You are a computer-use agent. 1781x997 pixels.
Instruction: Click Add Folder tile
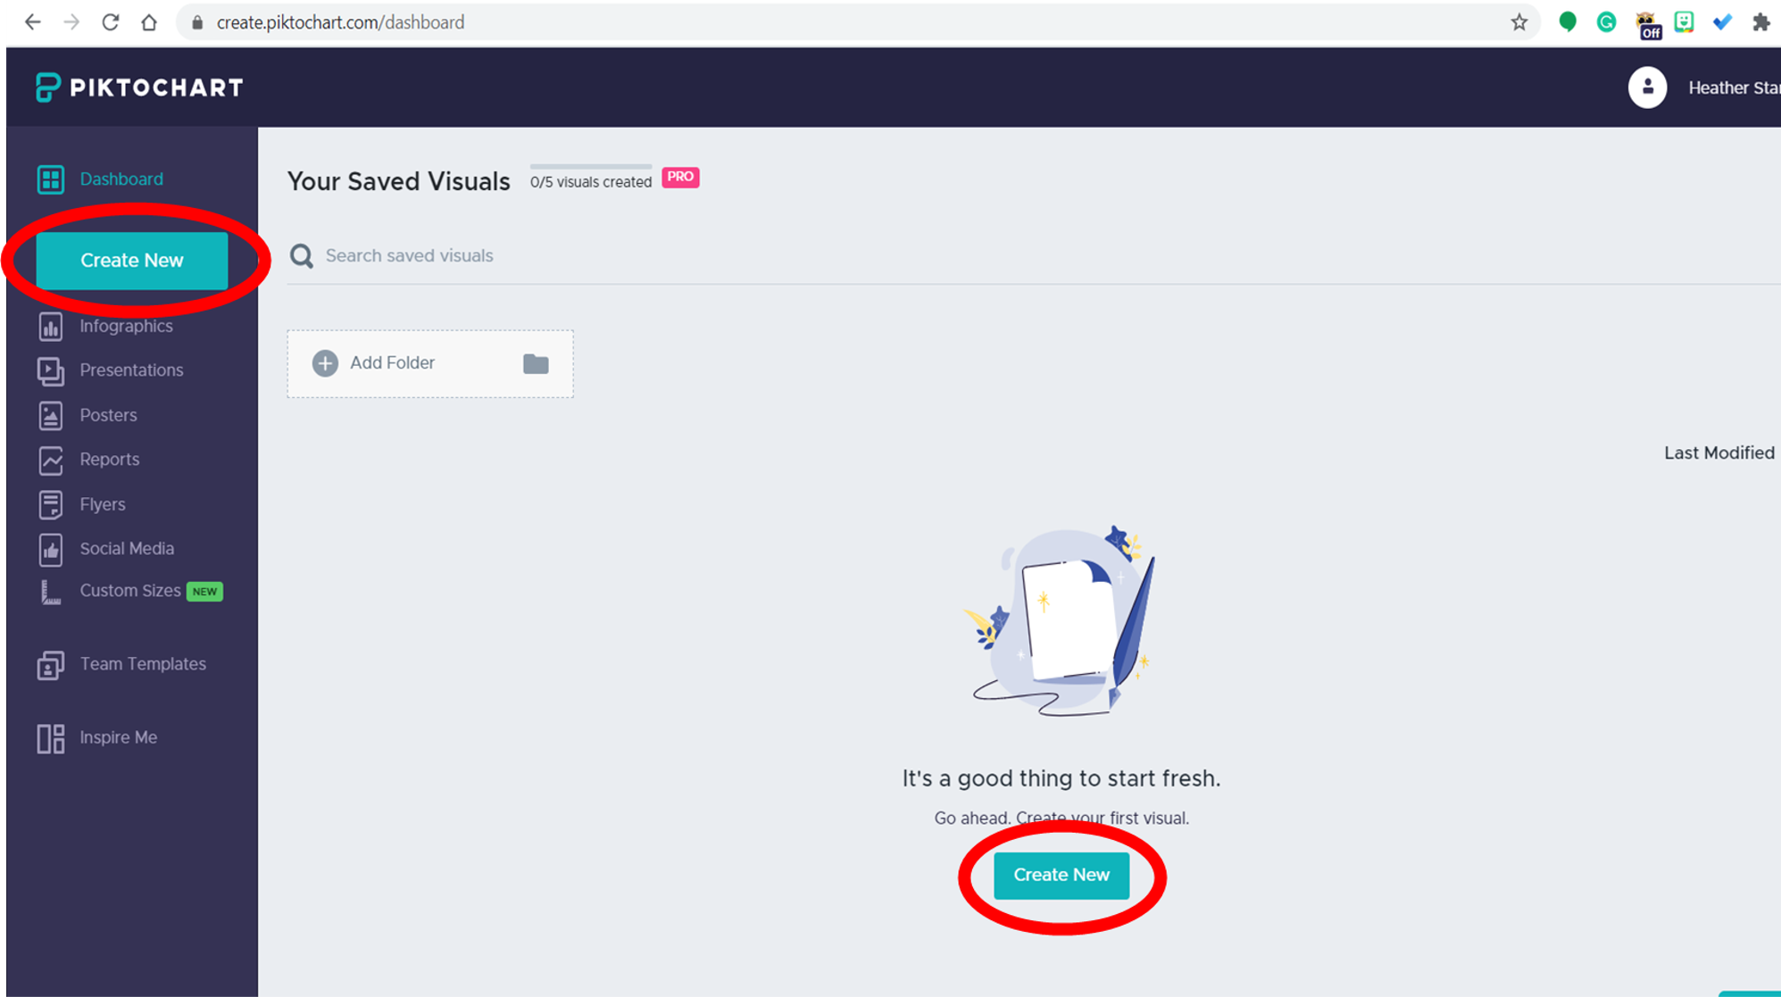[429, 363]
